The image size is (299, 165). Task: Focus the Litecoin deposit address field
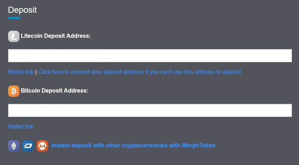[x=150, y=55]
